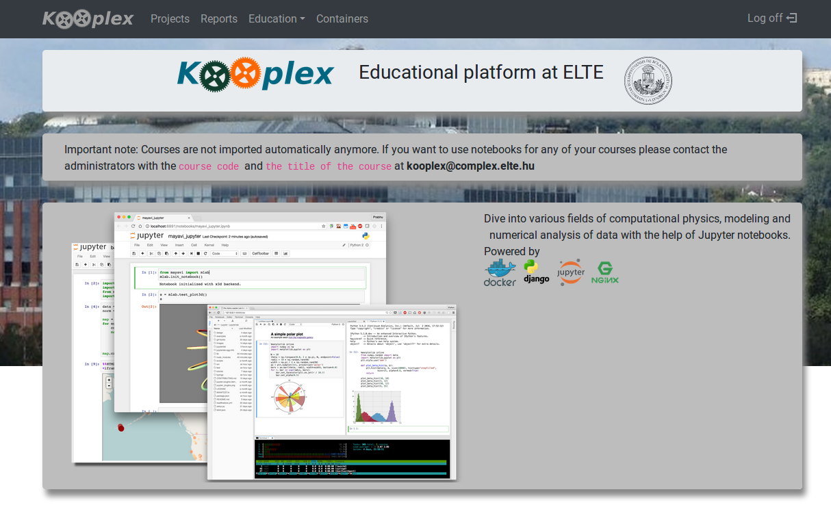Click the pink 'course code' text
Viewport: 831px width, 505px height.
click(x=209, y=166)
